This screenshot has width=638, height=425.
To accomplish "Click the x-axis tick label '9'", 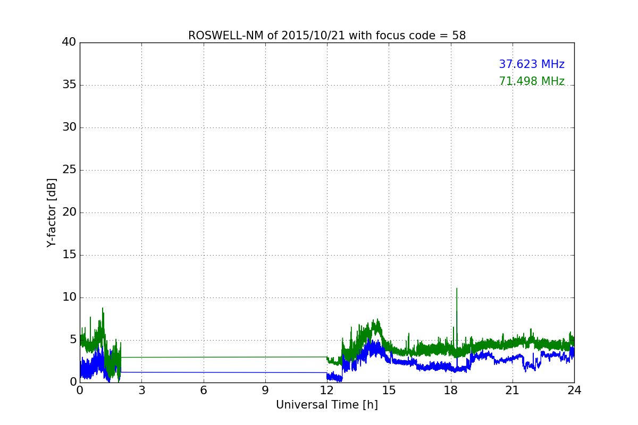I will tap(265, 390).
